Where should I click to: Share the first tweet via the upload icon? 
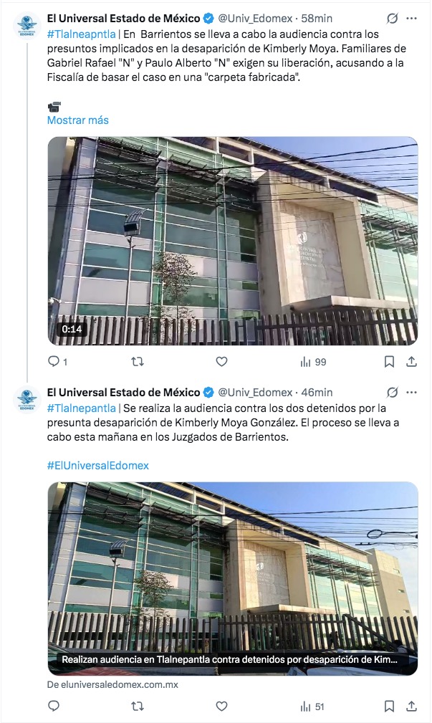tap(411, 362)
